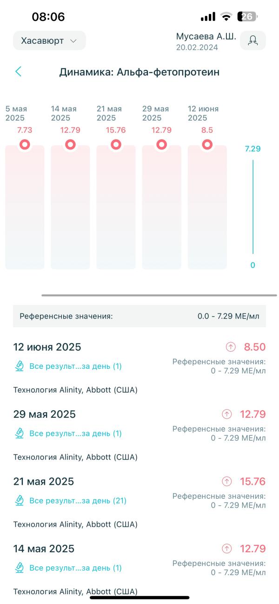Select the 5 мая 2025 chart point
Screen dimensions: 279x604
[25, 145]
